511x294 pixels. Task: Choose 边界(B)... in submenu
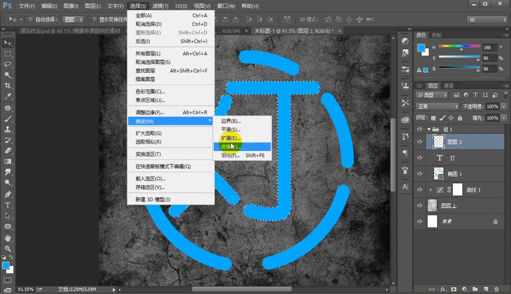point(242,121)
